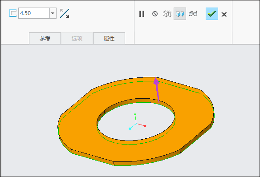This screenshot has height=177, width=260.
Task: Click the red axis endpoint of coordinate system
Action: click(x=145, y=126)
